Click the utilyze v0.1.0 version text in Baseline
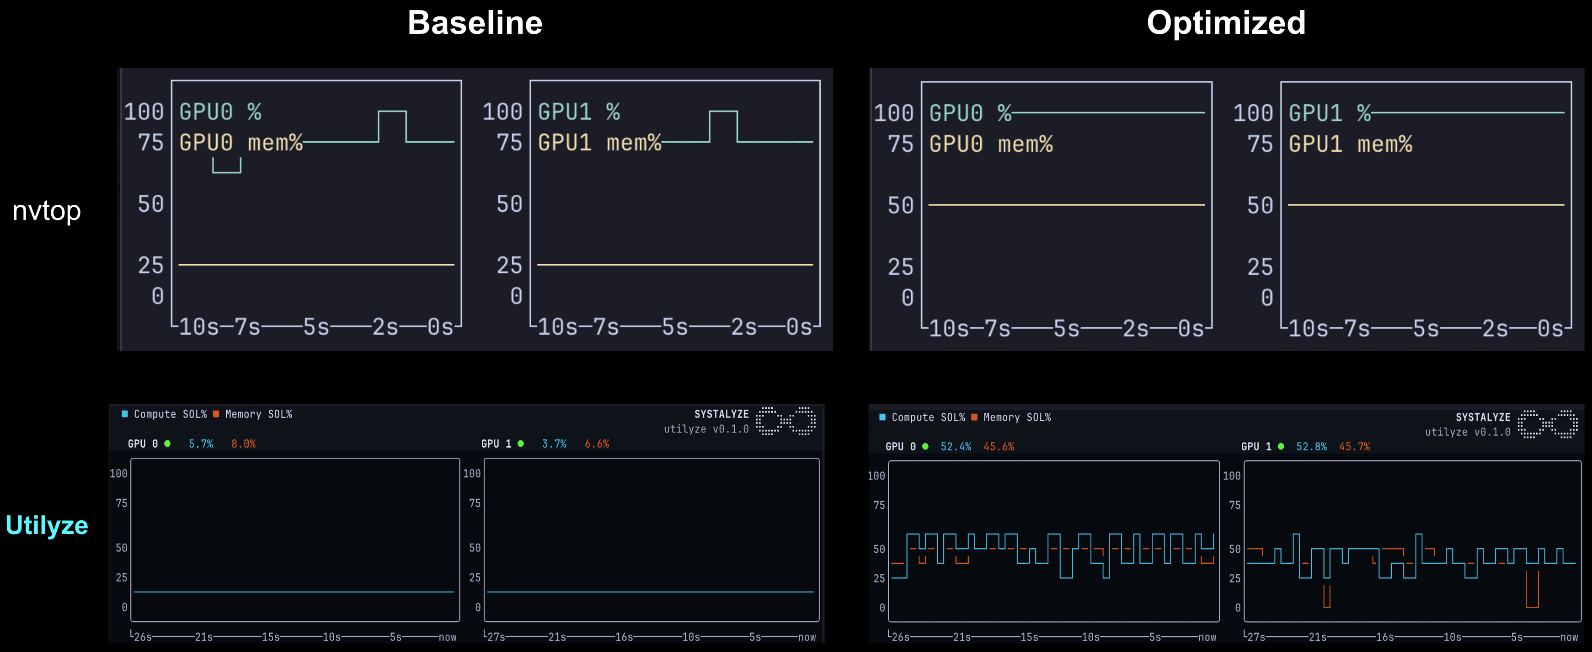The height and width of the screenshot is (652, 1592). click(x=706, y=429)
